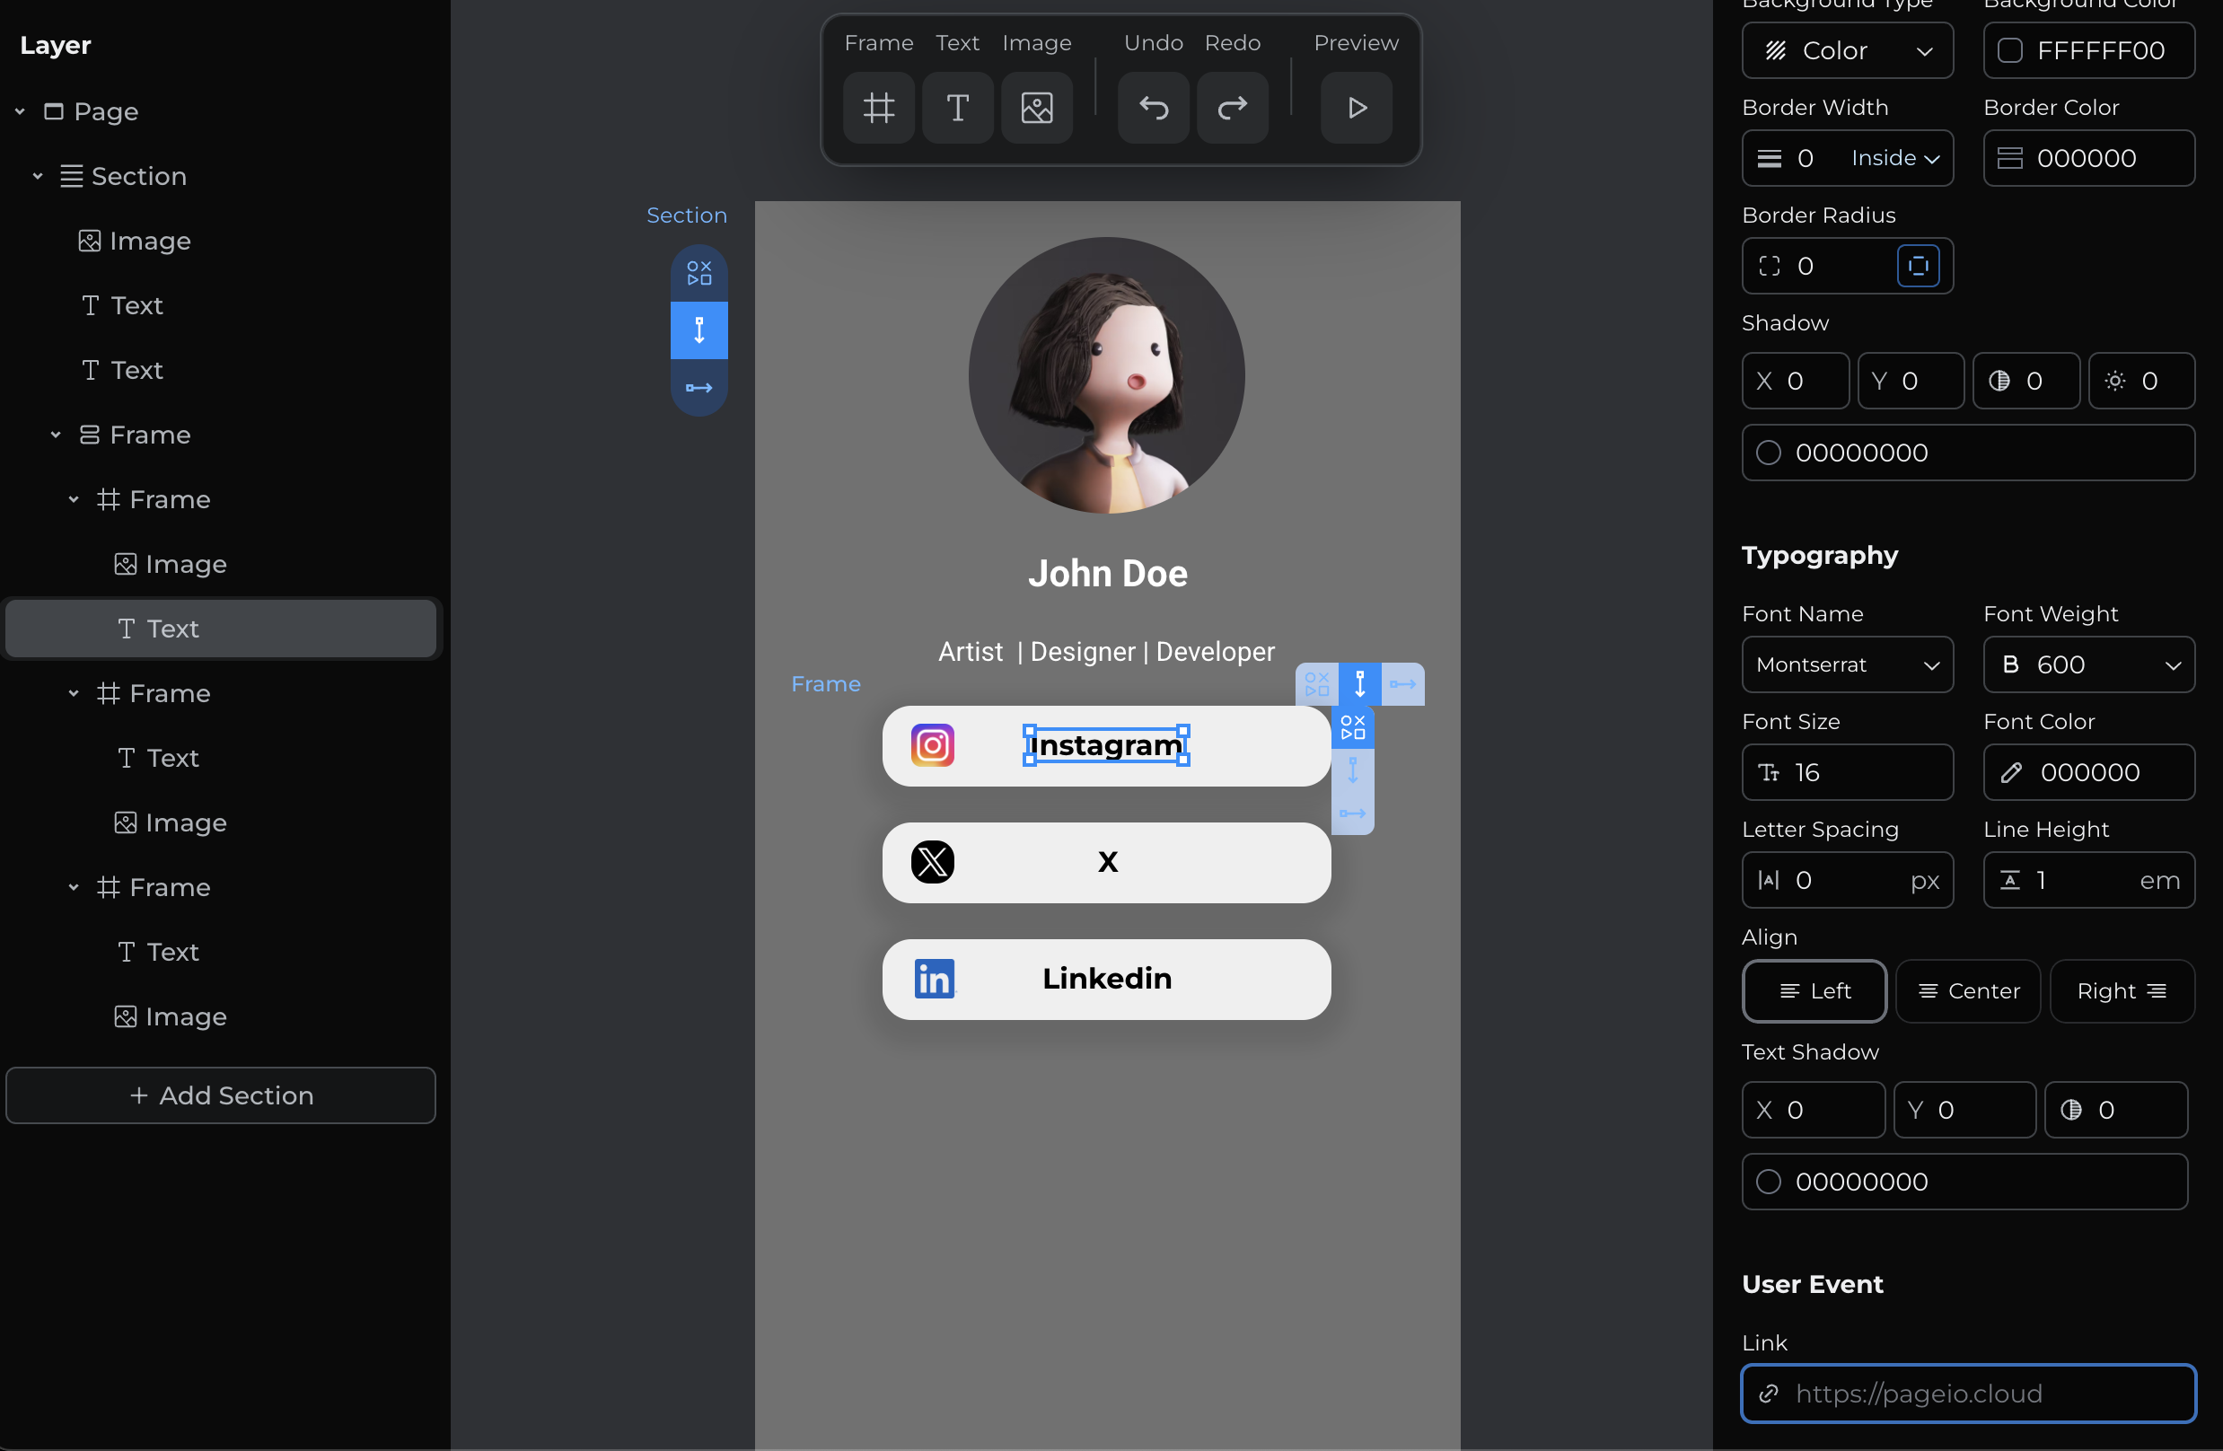The image size is (2223, 1451).
Task: Click the Shadow spread sun-icon field
Action: click(2140, 382)
